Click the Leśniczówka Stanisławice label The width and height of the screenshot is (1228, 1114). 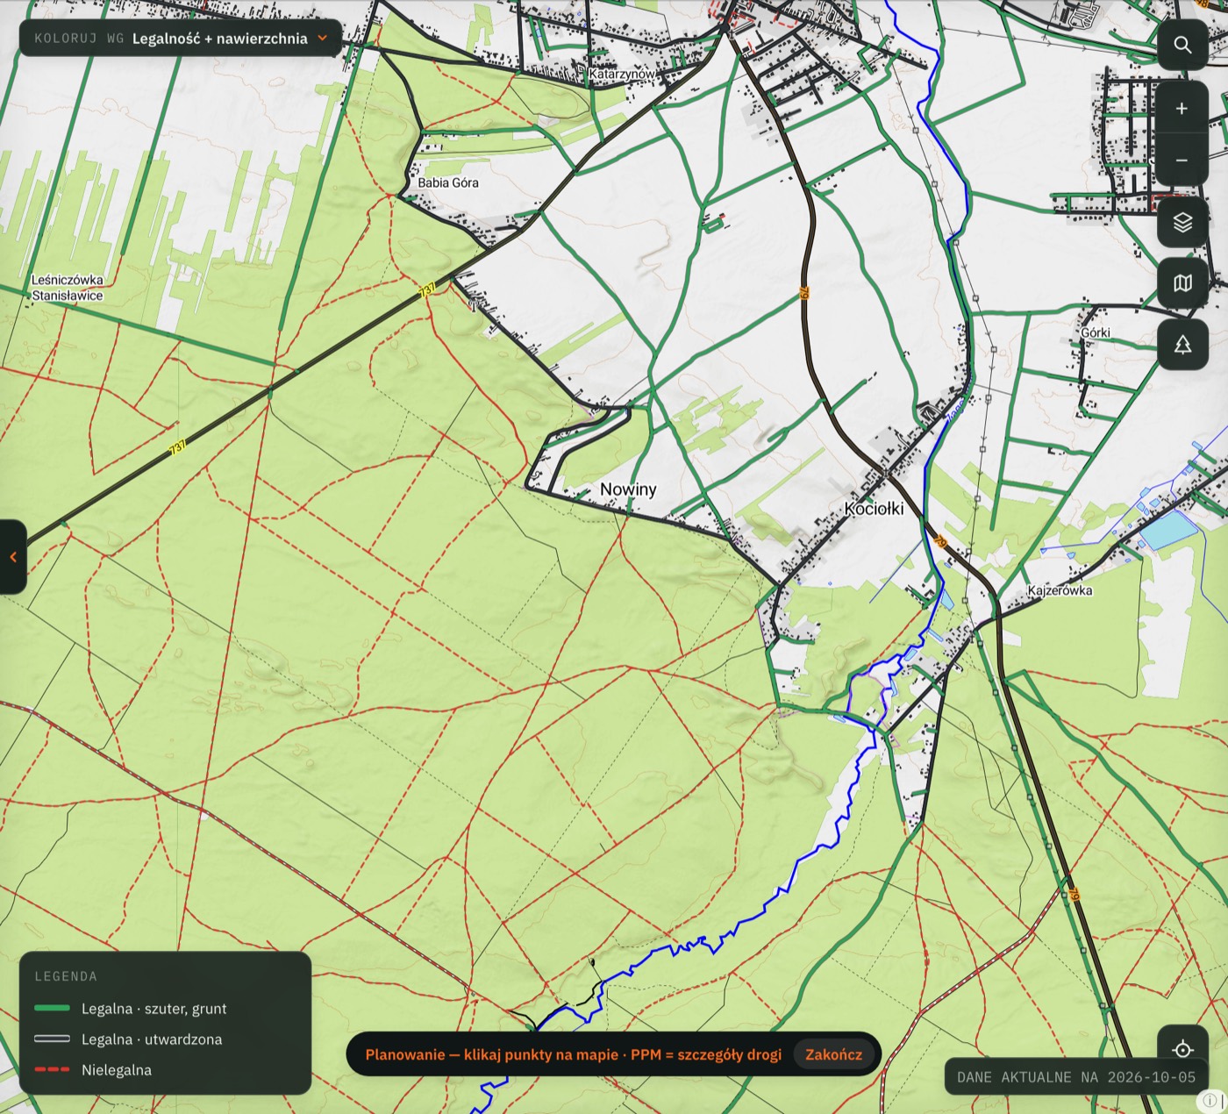[68, 288]
